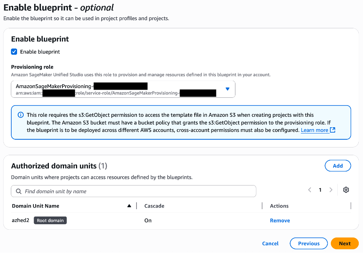This screenshot has width=363, height=253.
Task: Go to the previous page with the left chevron
Action: coord(309,190)
